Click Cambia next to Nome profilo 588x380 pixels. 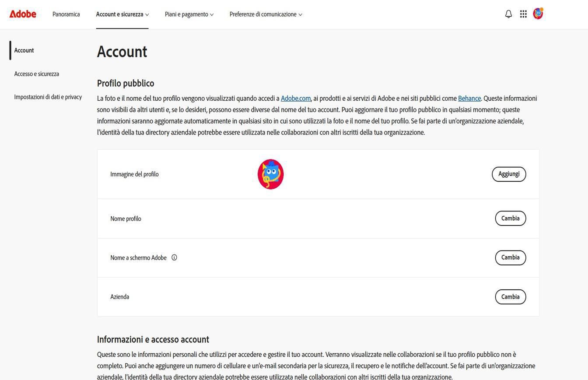click(x=510, y=218)
